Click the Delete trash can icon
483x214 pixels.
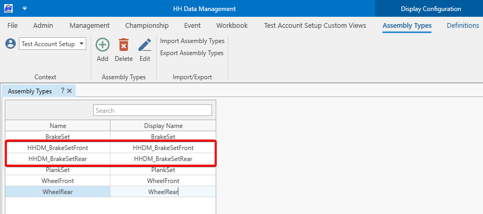tap(124, 45)
